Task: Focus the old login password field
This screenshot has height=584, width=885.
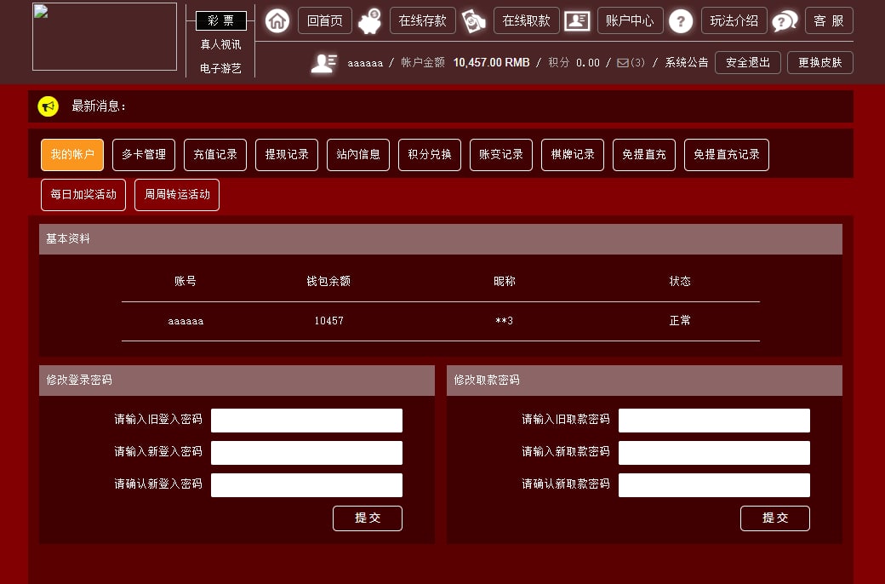Action: pos(306,421)
